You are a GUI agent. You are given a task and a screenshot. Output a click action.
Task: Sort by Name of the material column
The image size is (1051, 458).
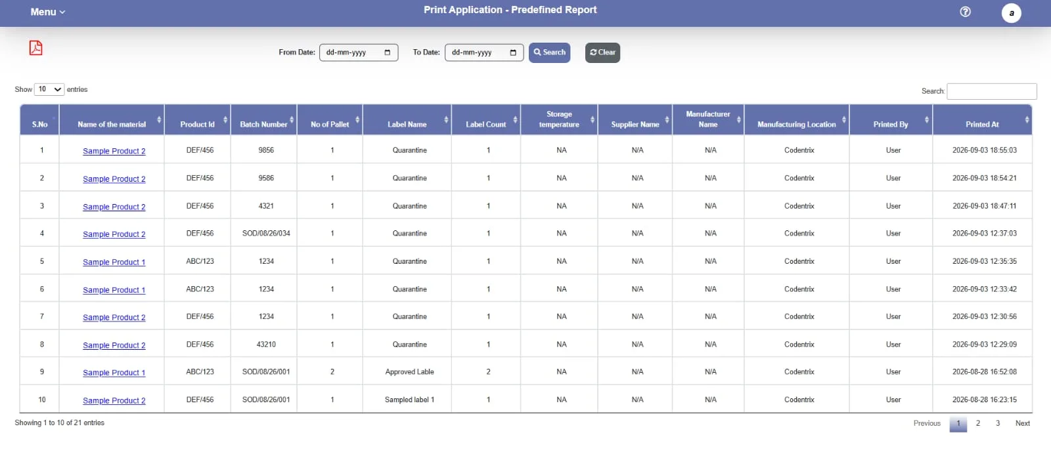(112, 120)
